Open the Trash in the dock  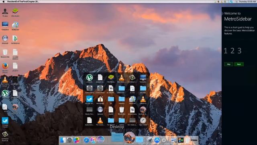click(188, 140)
